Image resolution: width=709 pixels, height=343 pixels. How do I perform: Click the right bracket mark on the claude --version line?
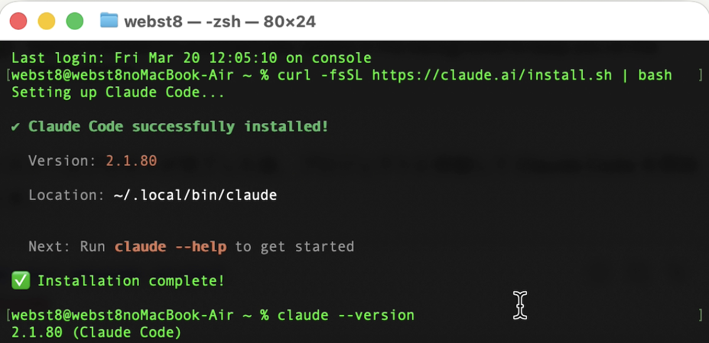701,315
